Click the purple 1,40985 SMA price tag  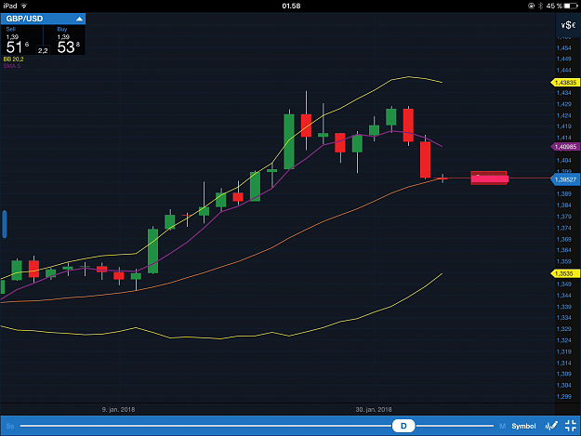565,147
